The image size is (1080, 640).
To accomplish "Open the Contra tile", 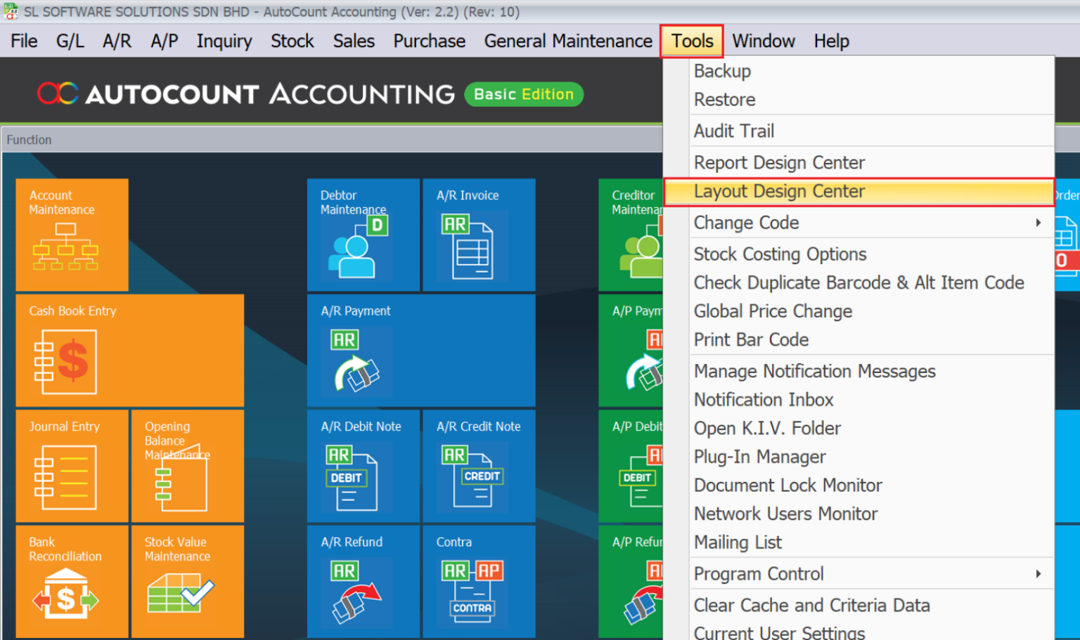I will 479,582.
